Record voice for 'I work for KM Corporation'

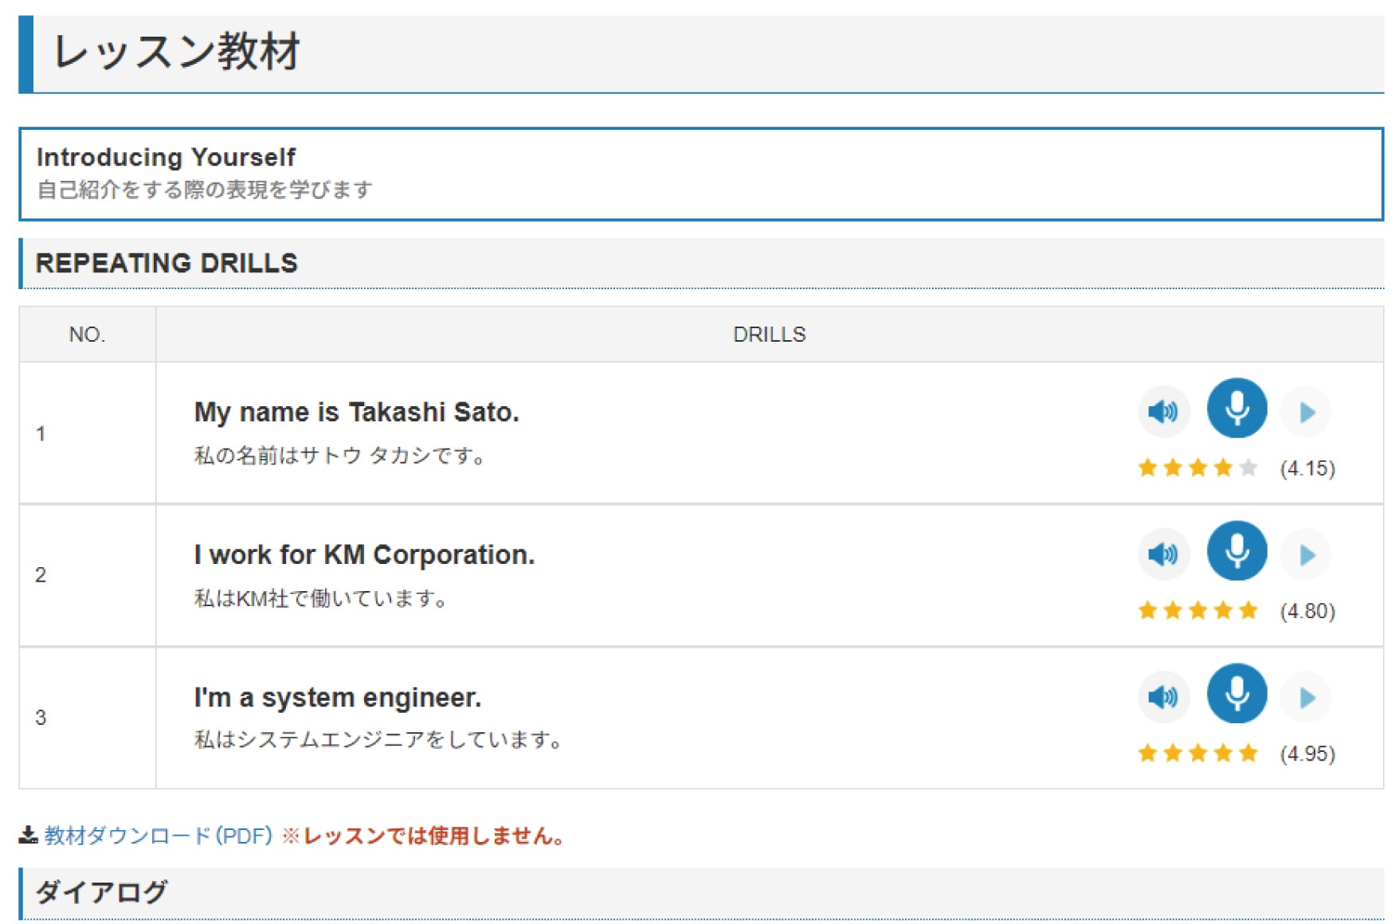tap(1236, 550)
